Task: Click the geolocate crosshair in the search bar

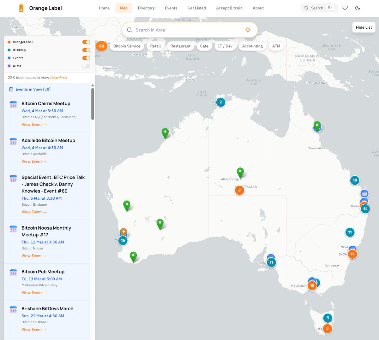Action: point(248,30)
